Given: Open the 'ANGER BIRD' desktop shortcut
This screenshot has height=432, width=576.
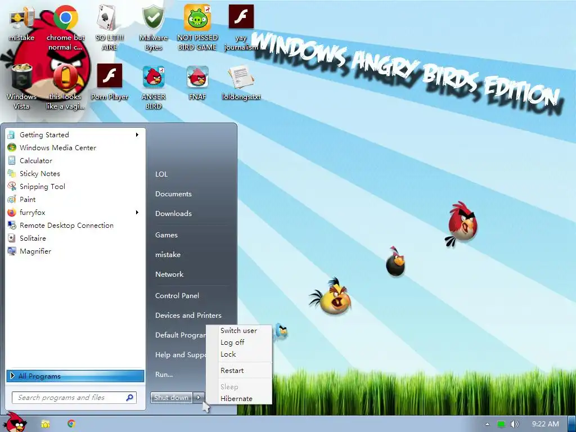Looking at the screenshot, I should [x=153, y=87].
